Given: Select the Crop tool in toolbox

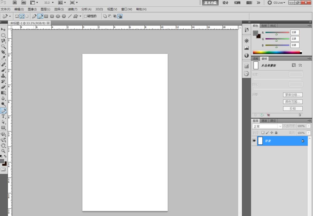Looking at the screenshot, I should point(3,52).
